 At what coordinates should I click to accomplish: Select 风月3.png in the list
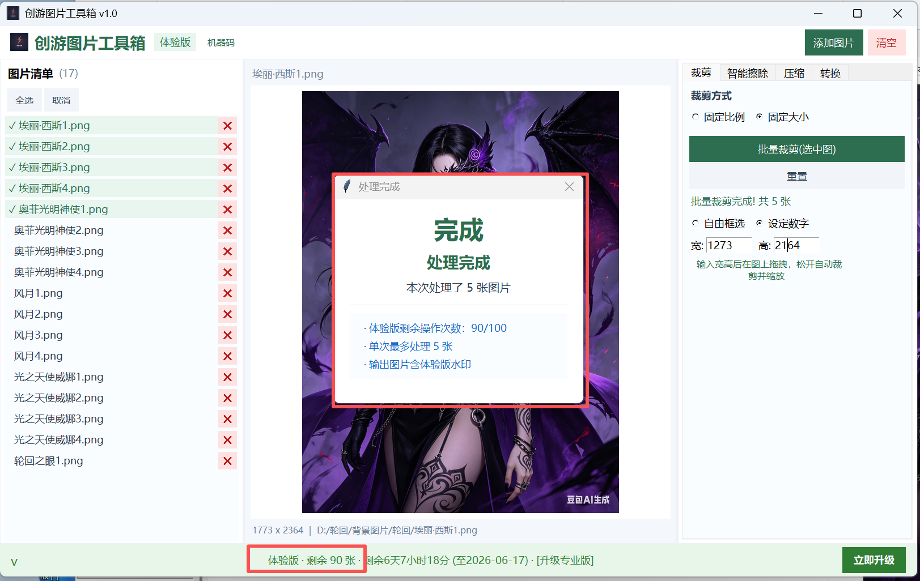[x=112, y=335]
